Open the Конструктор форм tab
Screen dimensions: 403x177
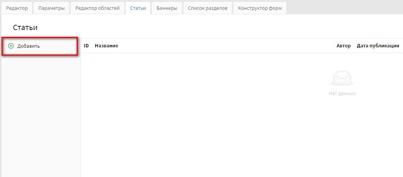coord(260,8)
